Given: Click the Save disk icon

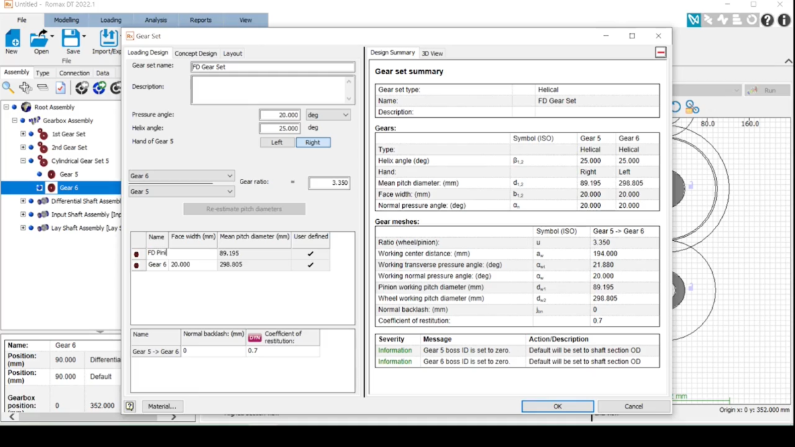Looking at the screenshot, I should (x=71, y=38).
